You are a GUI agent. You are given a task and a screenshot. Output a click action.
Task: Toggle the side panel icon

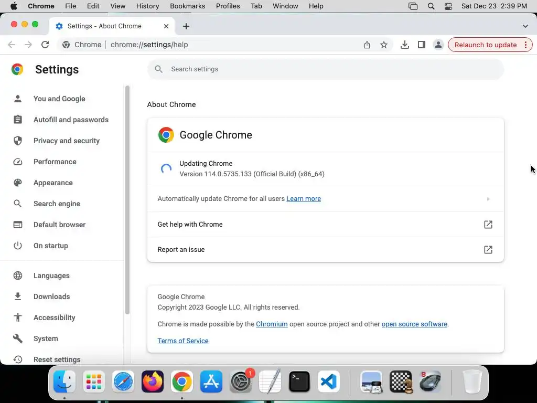421,45
